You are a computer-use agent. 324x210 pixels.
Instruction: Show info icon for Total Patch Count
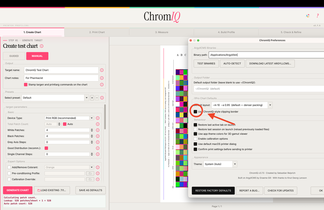(x=98, y=124)
